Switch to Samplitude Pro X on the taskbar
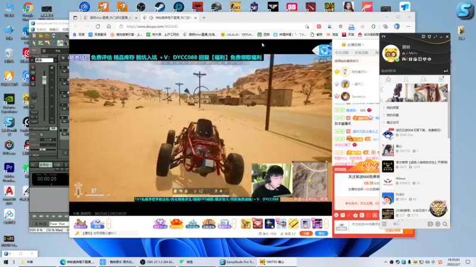Screen dimensions: 476x267 [237, 262]
